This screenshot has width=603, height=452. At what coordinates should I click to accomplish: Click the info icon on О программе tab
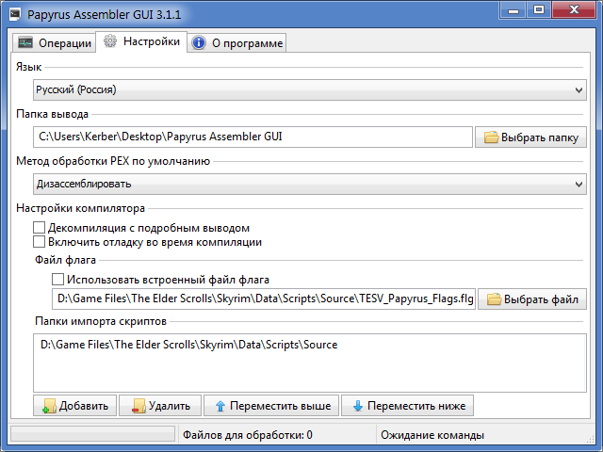tap(199, 43)
